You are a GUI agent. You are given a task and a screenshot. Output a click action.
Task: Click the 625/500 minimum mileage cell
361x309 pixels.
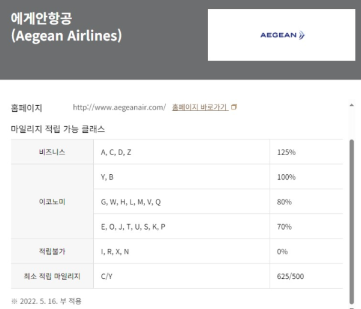(x=306, y=276)
